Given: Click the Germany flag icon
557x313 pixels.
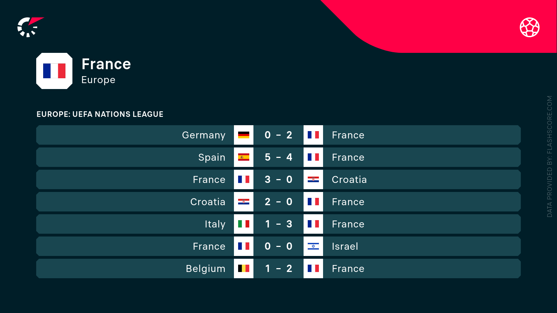Looking at the screenshot, I should (x=244, y=135).
